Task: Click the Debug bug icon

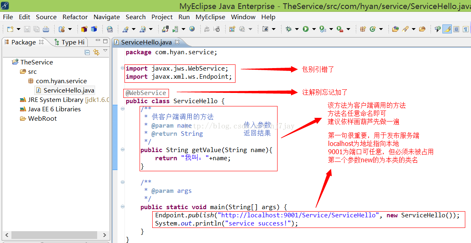Action: (289, 29)
